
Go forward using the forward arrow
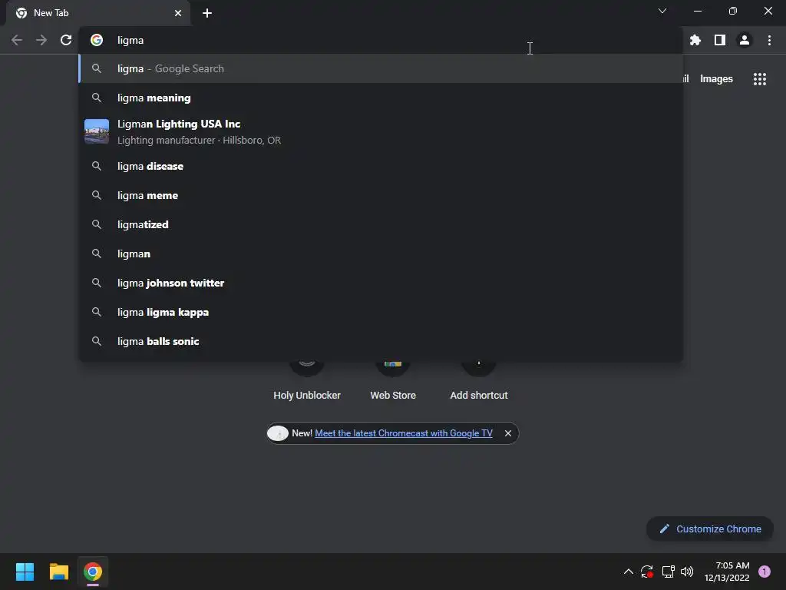[x=41, y=40]
